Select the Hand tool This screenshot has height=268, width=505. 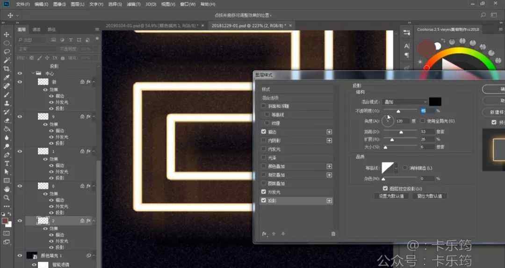(x=7, y=189)
